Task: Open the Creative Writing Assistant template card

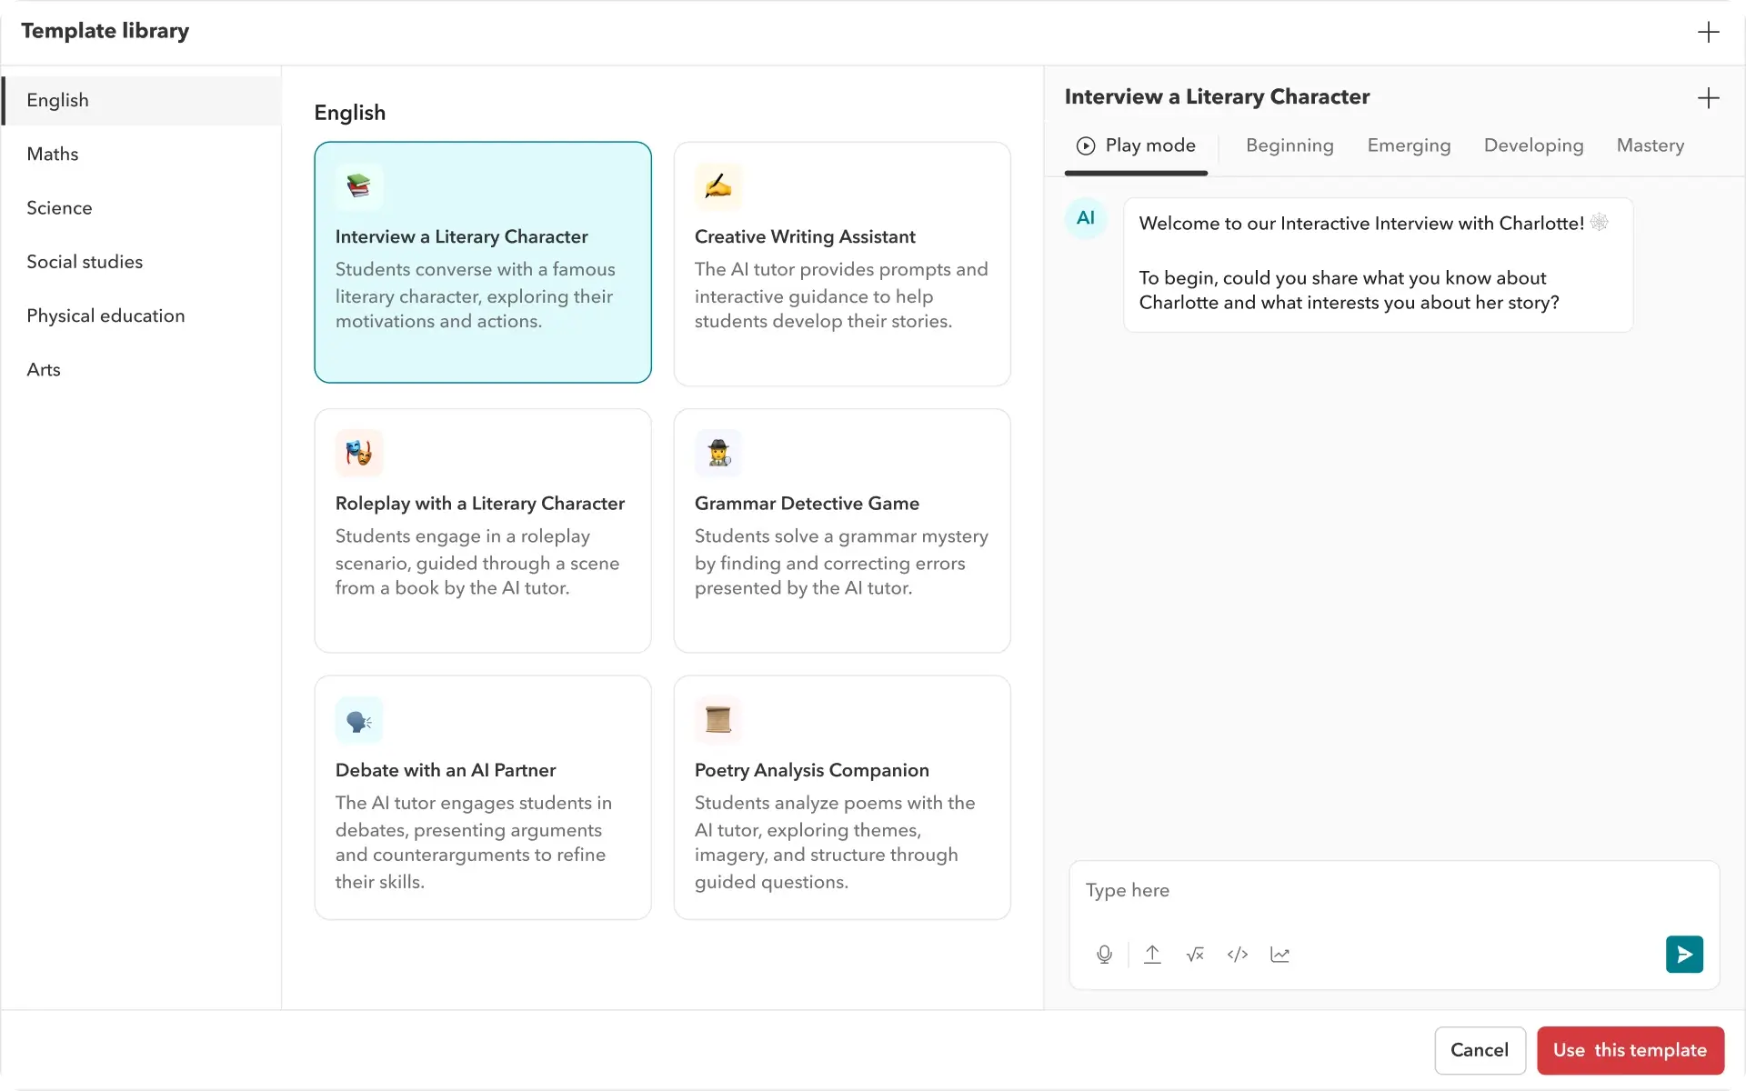Action: (x=841, y=264)
